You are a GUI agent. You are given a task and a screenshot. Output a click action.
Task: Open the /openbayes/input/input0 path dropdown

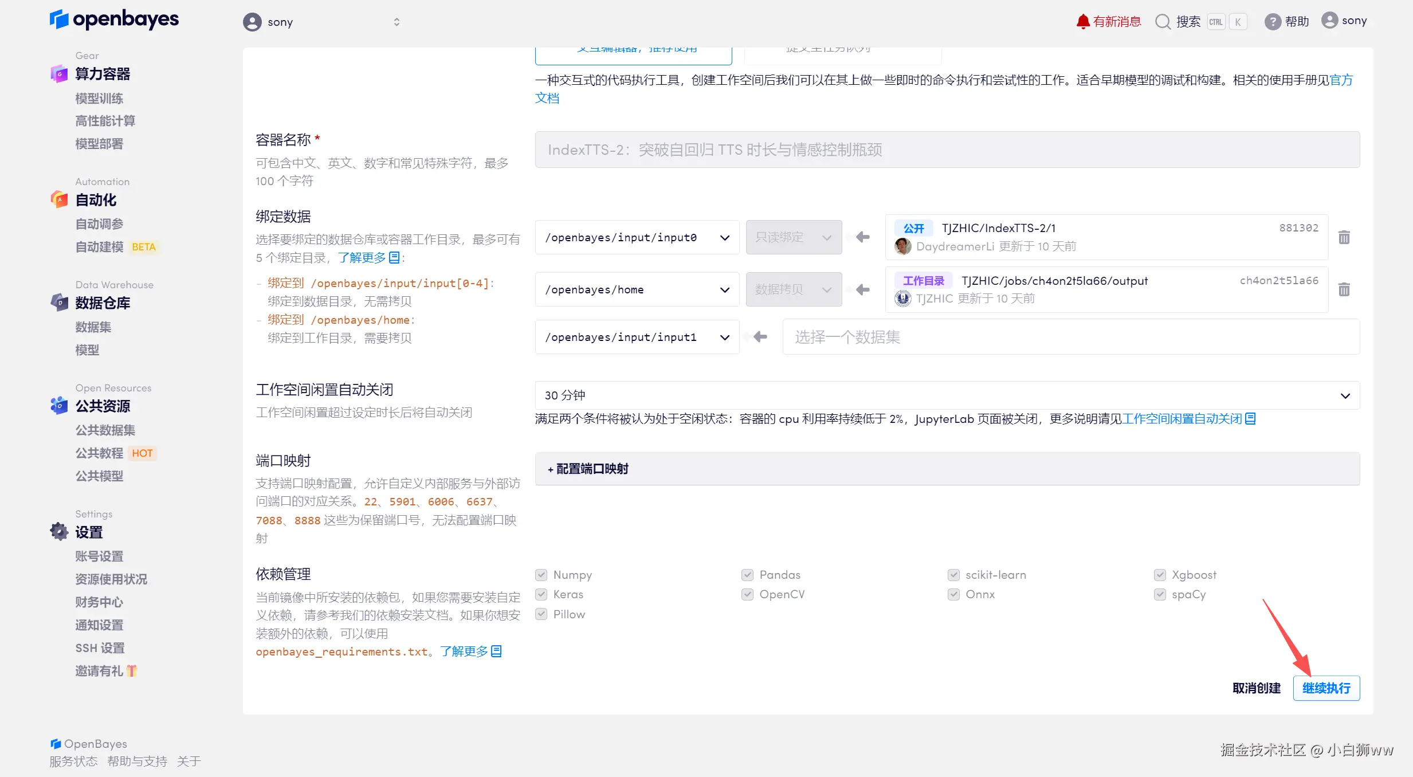click(637, 237)
